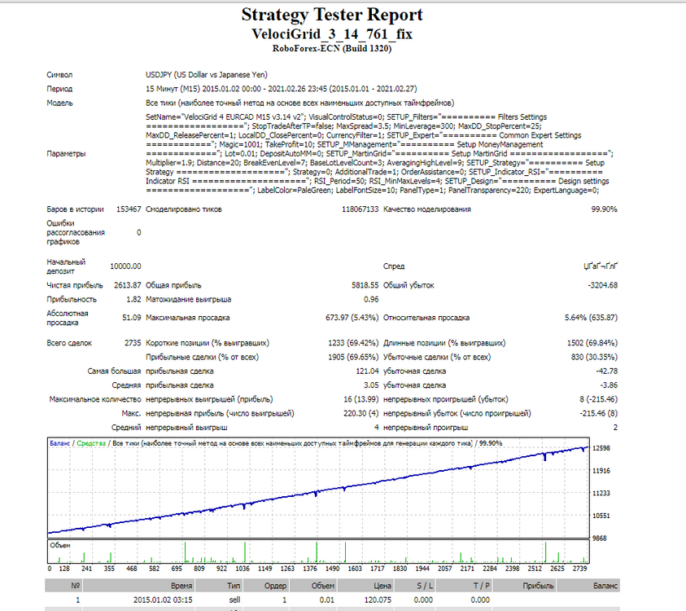Image resolution: width=686 pixels, height=611 pixels.
Task: Click the 'Символ' label
Action: 59,75
